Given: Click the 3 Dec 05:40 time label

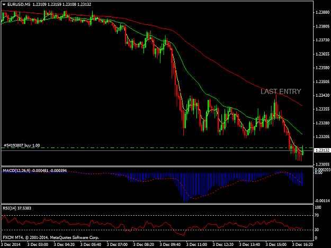Looking at the screenshot, I should point(91,245).
